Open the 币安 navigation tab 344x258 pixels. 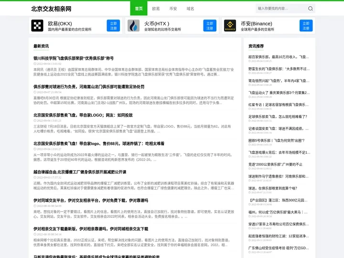[173, 9]
